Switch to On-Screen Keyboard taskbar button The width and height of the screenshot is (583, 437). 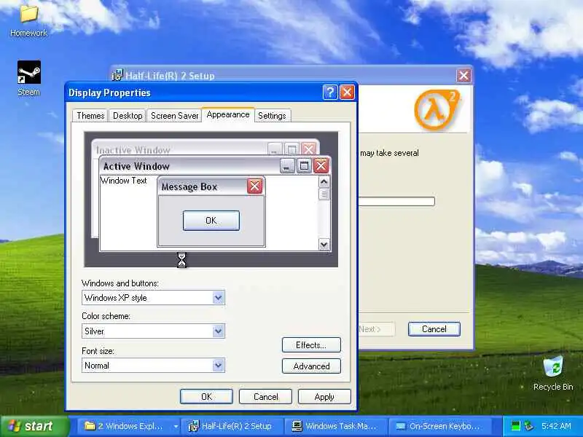(439, 426)
